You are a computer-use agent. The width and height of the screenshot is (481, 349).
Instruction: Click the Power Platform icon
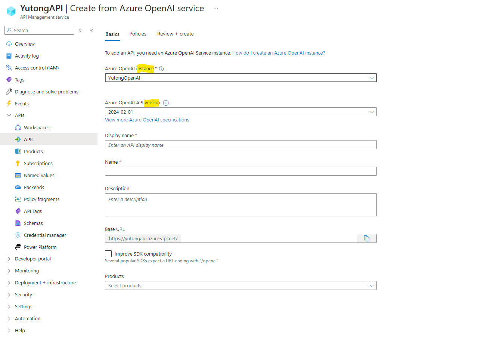tap(18, 247)
